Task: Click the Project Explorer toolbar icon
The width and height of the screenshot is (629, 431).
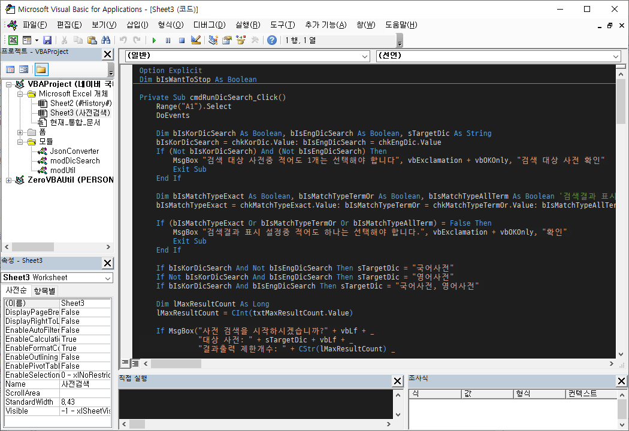Action: tap(213, 40)
